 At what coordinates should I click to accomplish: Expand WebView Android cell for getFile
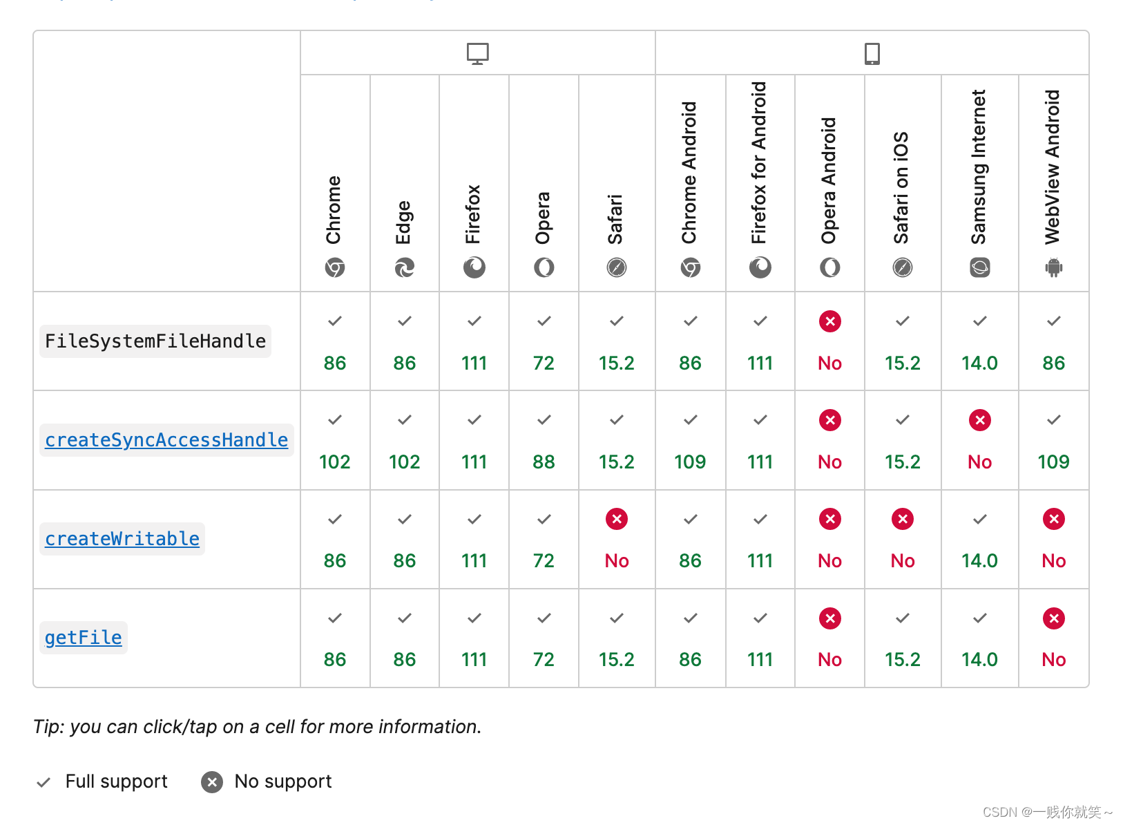click(x=1054, y=638)
